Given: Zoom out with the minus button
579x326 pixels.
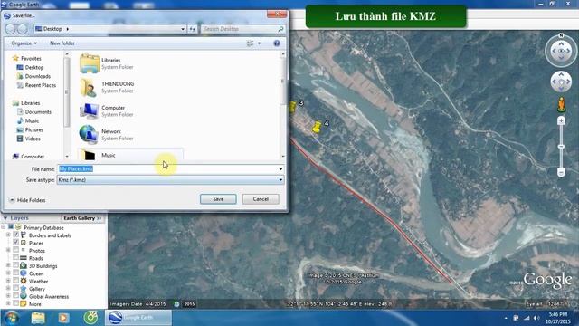Looking at the screenshot, I should pos(561,173).
